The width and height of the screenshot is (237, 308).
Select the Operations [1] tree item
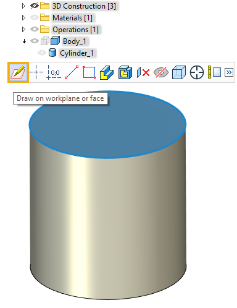pos(75,30)
